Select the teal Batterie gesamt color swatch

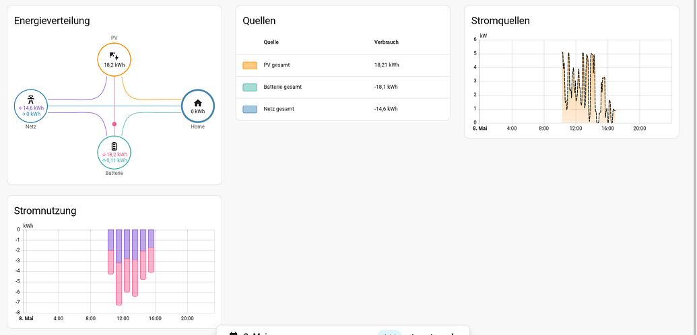(x=250, y=87)
